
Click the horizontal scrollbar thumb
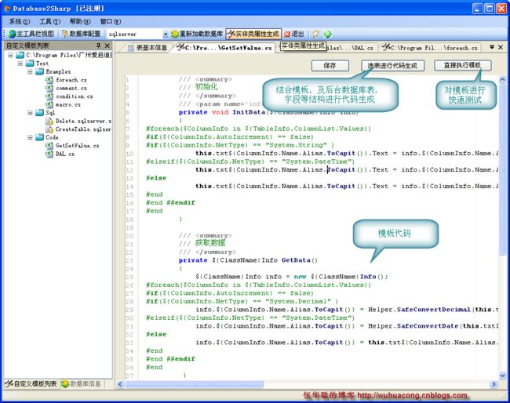[x=195, y=384]
